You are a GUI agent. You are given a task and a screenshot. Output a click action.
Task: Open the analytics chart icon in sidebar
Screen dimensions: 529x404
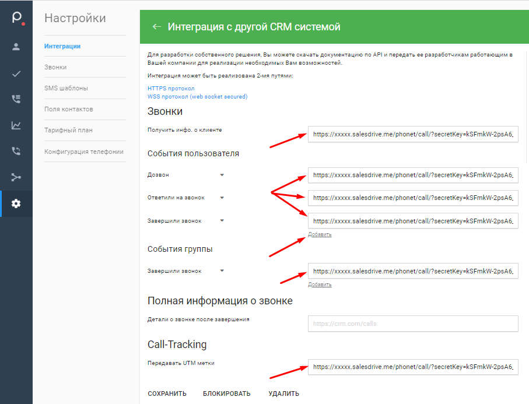pos(16,125)
